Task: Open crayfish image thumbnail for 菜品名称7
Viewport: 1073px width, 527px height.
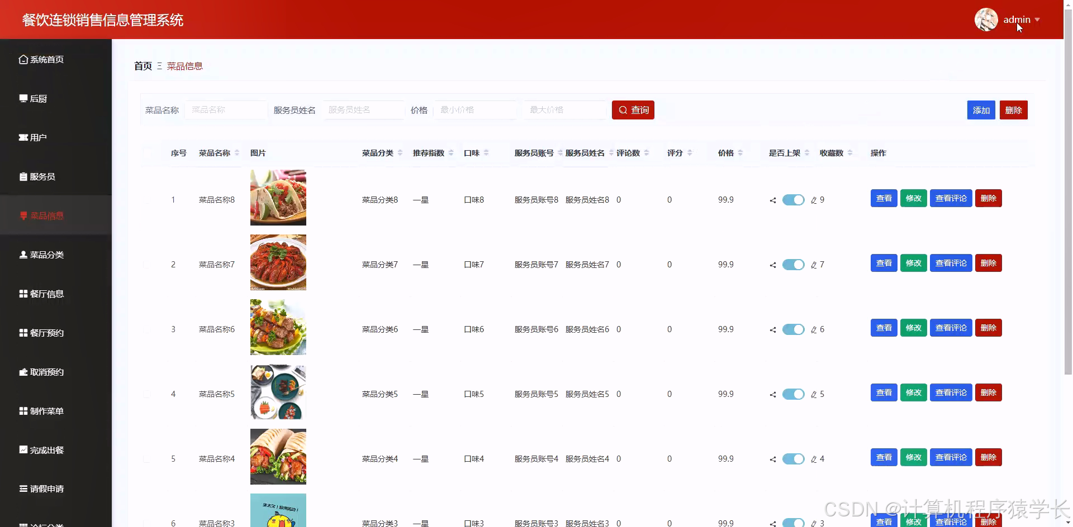Action: pos(278,262)
